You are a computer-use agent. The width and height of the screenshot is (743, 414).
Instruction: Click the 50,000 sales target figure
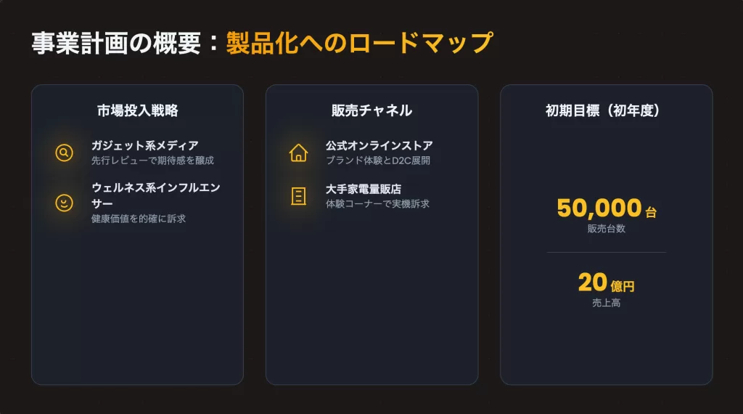599,208
